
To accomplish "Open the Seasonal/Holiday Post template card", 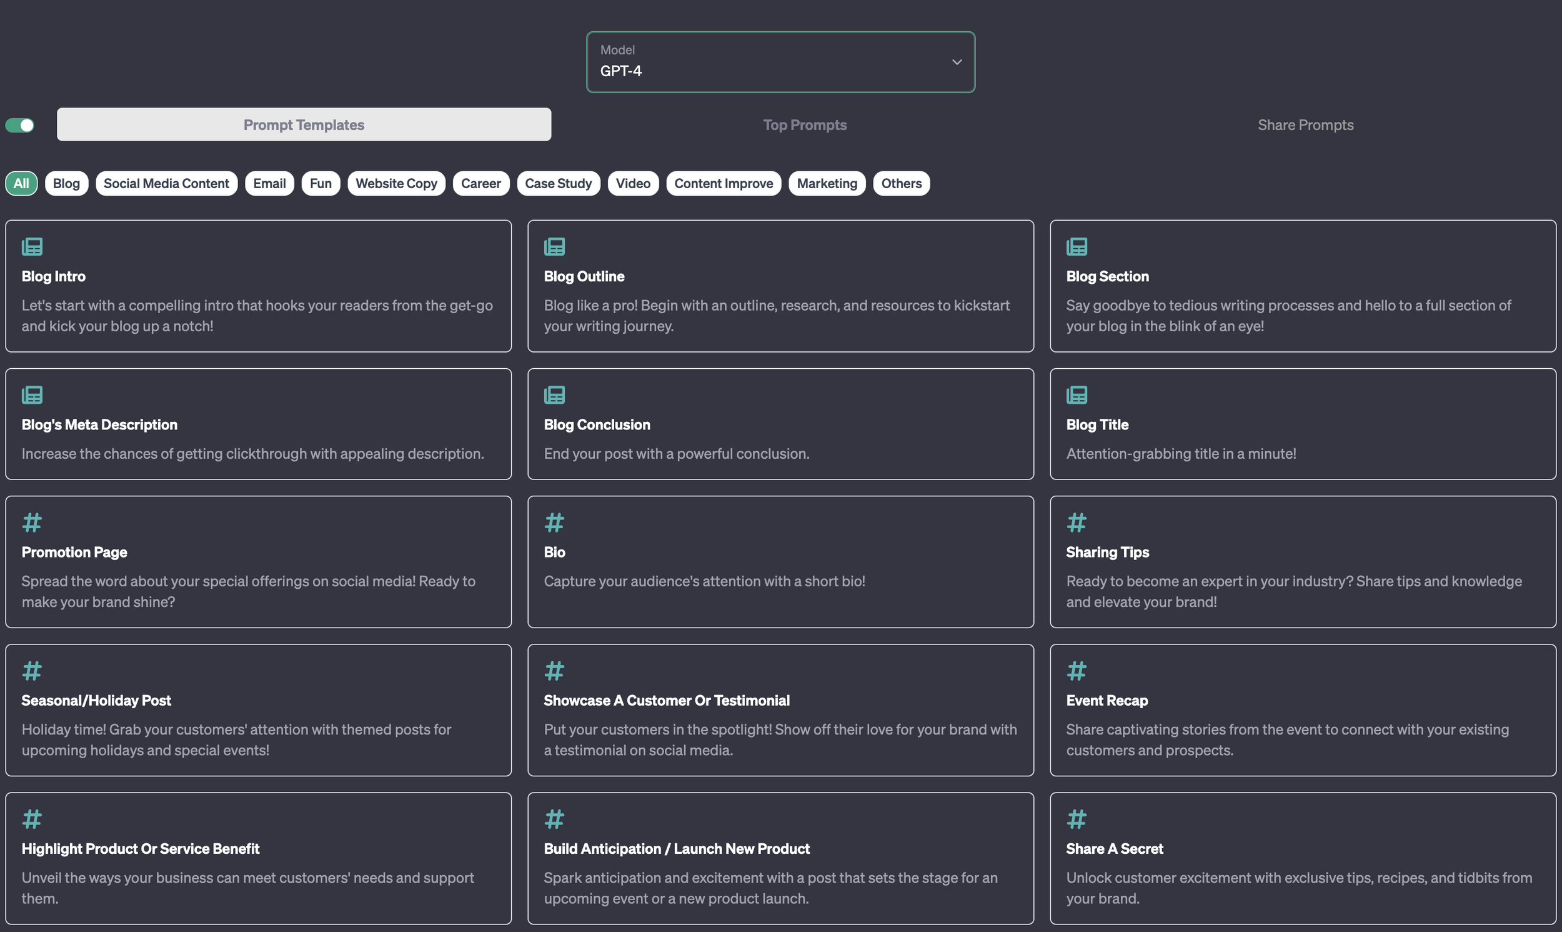I will 258,709.
